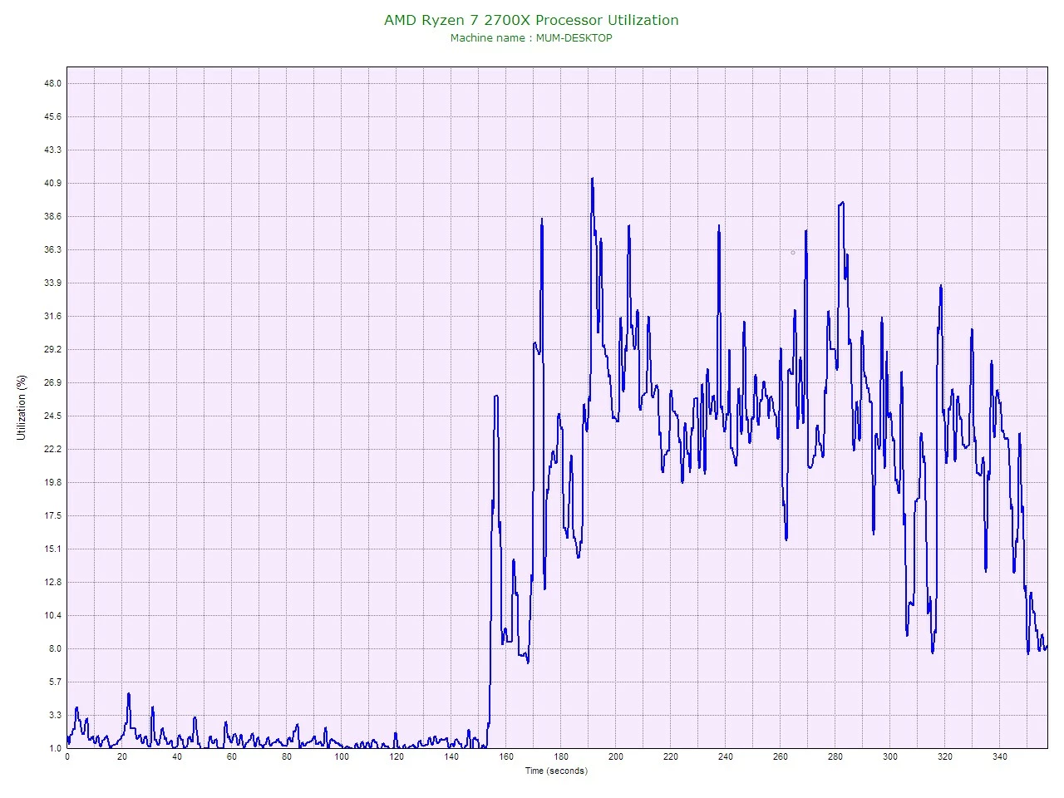Click the 220 tick on the time axis
This screenshot has width=1064, height=798.
tap(671, 756)
